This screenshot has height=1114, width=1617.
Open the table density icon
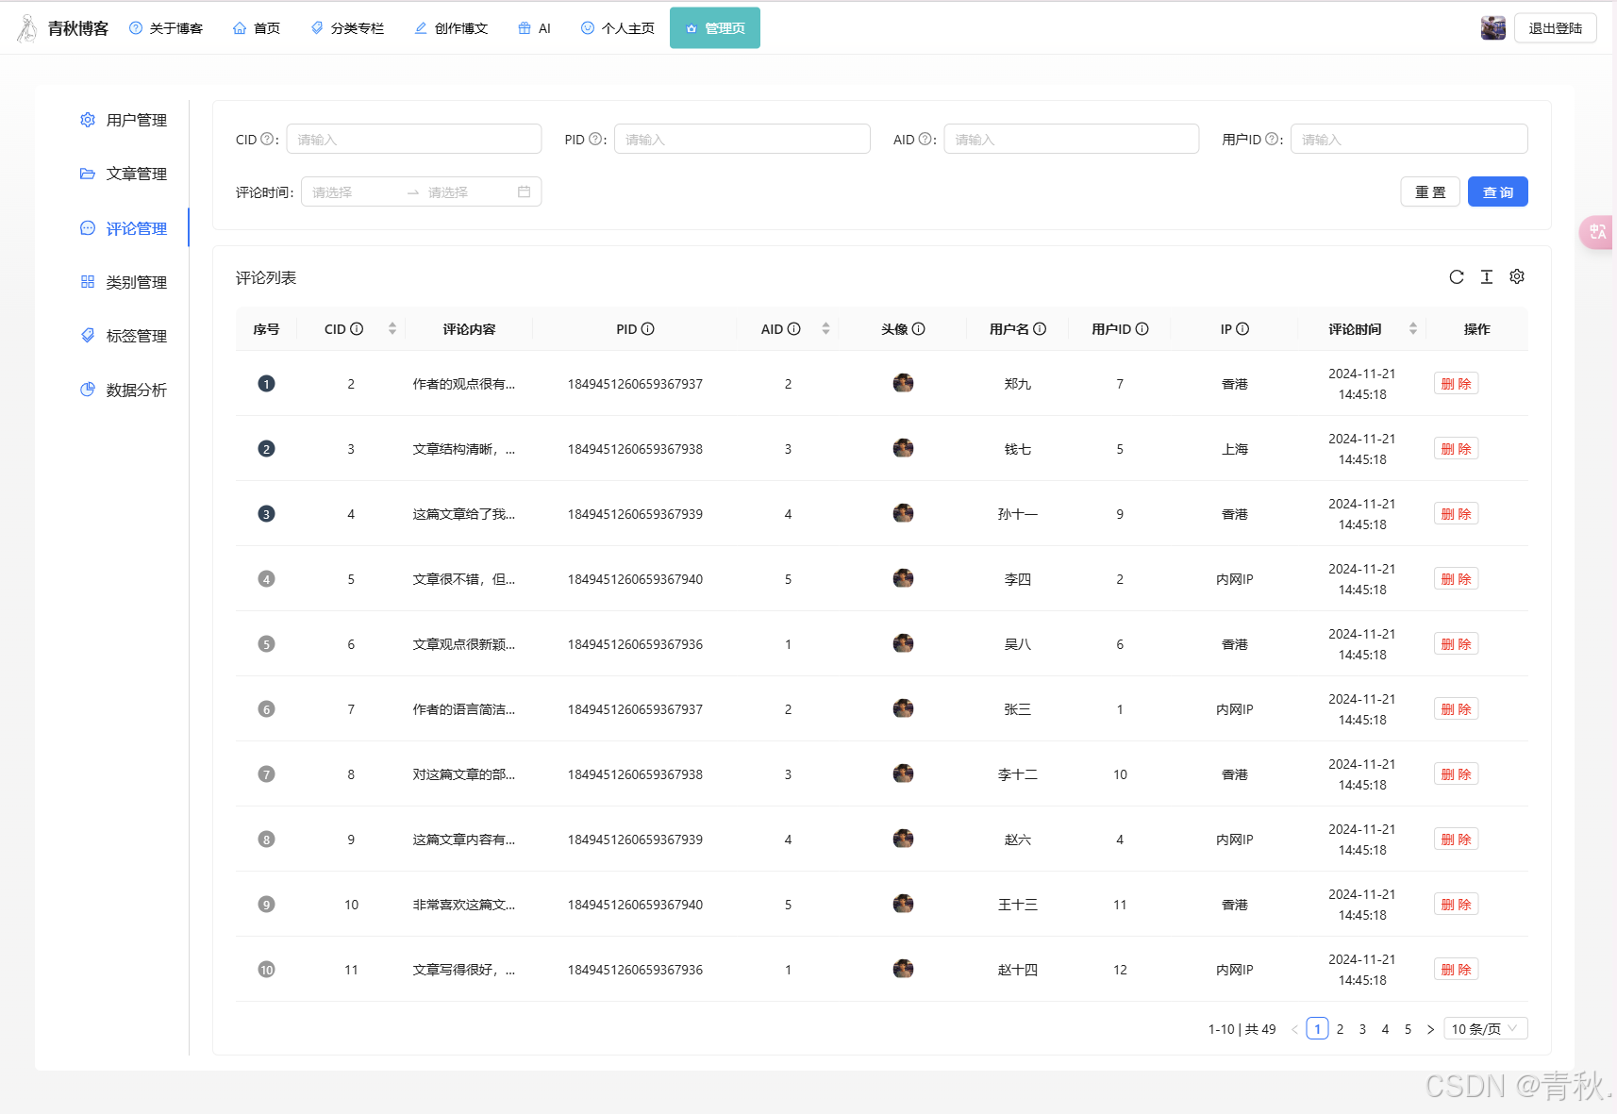coord(1486,277)
